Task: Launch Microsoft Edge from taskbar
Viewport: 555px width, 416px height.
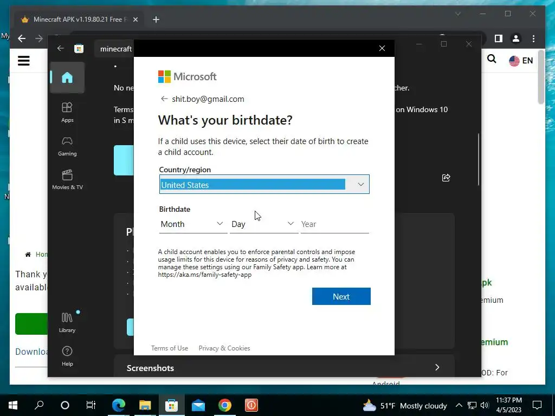Action: pos(119,405)
